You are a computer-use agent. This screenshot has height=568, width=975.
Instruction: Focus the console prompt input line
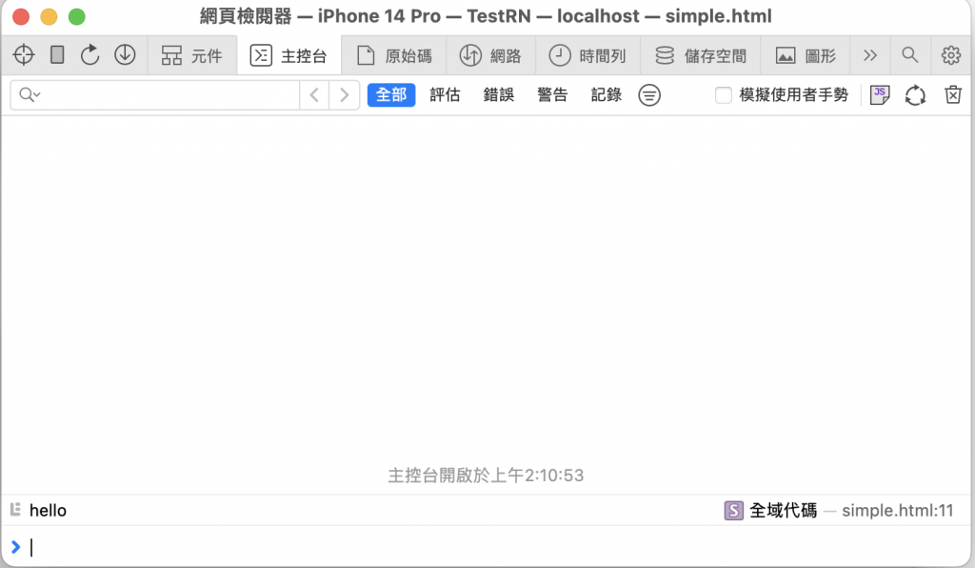pyautogui.click(x=497, y=547)
